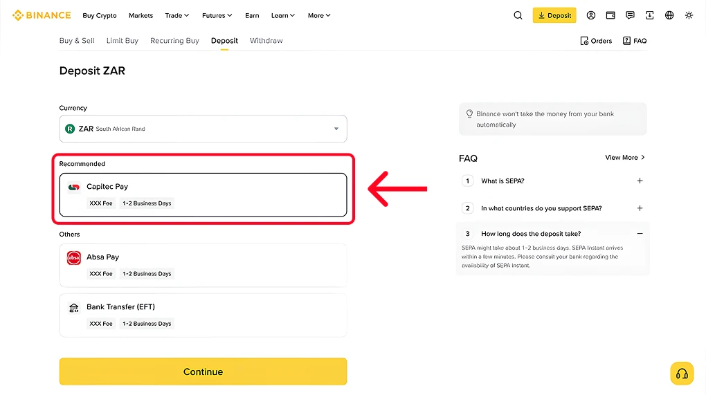Screen dimensions: 706x395
Task: Select the Deposit tab
Action: click(224, 41)
